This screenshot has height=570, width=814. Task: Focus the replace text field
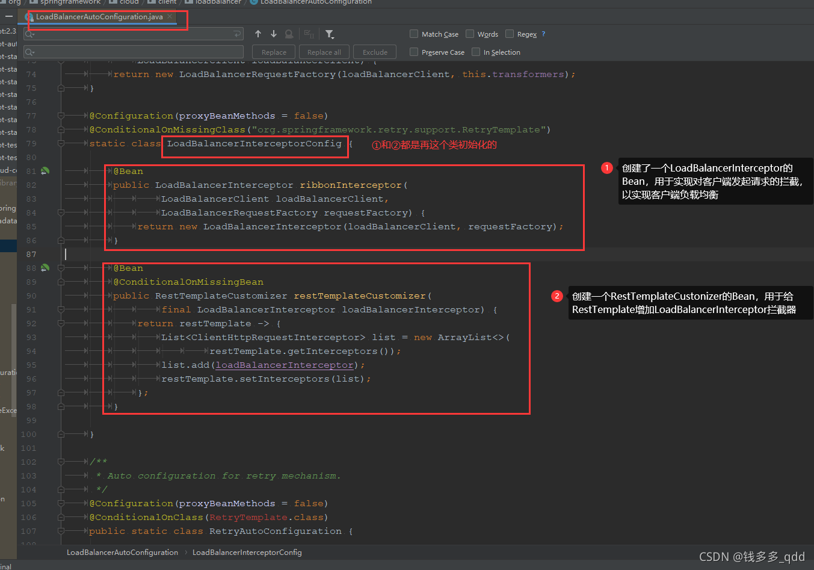tap(134, 52)
